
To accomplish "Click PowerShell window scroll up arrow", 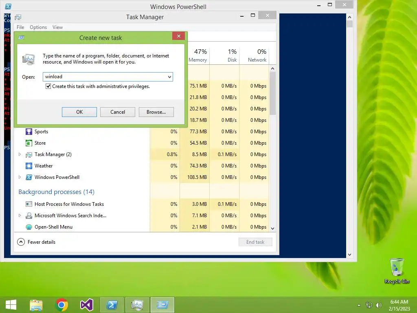I will 349,17.
